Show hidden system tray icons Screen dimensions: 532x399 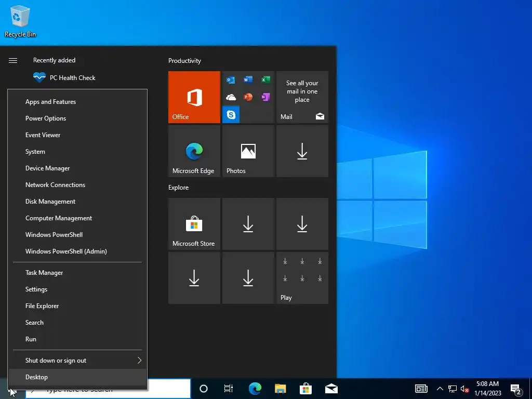coord(440,389)
